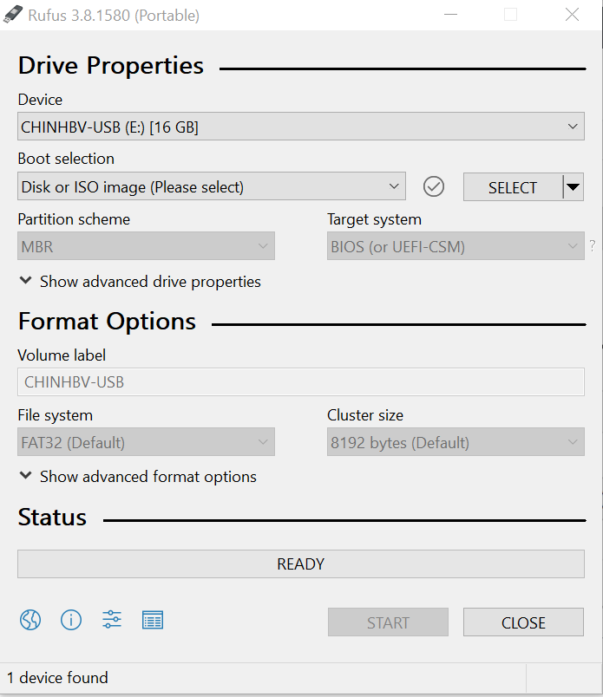Viewport: 603px width, 697px height.
Task: Open the Partition scheme MBR dropdown
Action: (146, 247)
